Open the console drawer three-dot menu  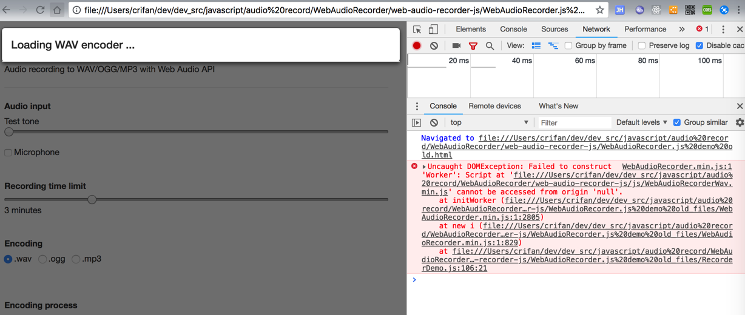click(x=417, y=106)
